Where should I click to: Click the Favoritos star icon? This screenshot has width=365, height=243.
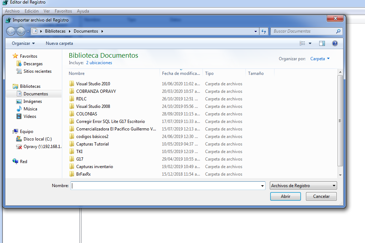(15, 56)
